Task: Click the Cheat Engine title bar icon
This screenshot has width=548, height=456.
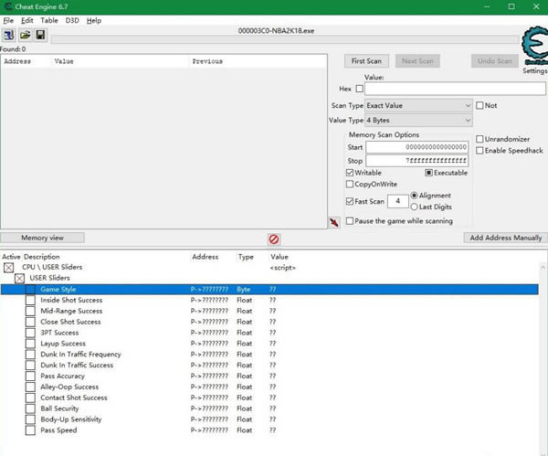Action: point(8,6)
